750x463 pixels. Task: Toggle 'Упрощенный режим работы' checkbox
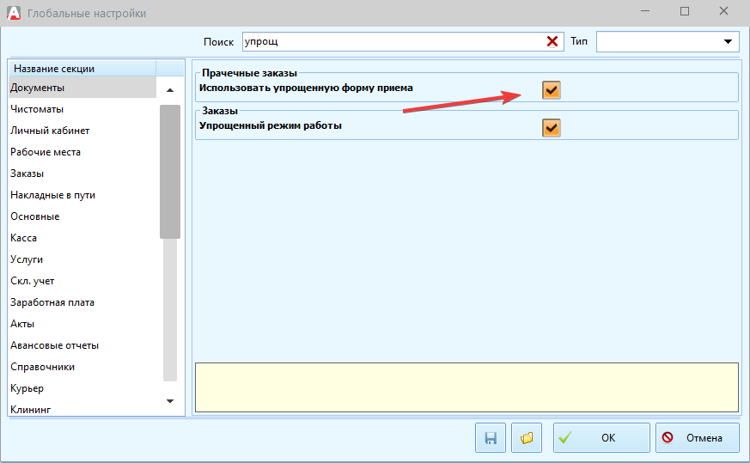tap(551, 127)
